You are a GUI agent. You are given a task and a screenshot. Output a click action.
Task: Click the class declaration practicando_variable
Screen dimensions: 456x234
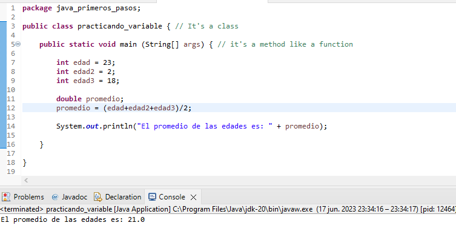(x=119, y=26)
